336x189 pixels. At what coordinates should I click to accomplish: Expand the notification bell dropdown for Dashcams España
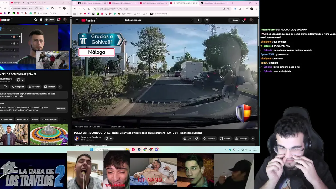pos(109,138)
